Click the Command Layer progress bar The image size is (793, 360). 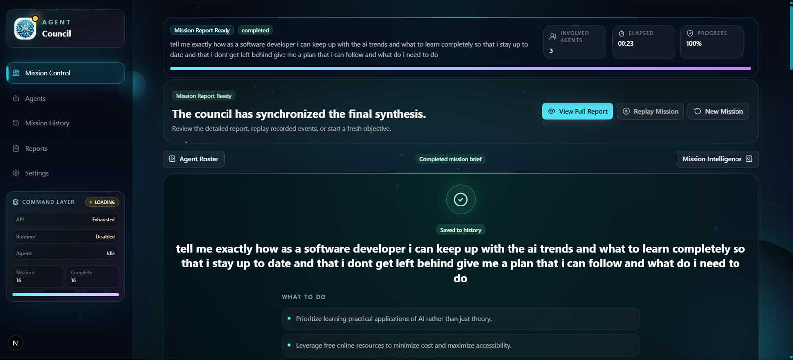pyautogui.click(x=65, y=294)
